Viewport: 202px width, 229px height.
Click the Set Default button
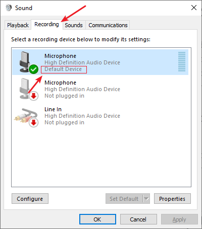[x=124, y=199]
